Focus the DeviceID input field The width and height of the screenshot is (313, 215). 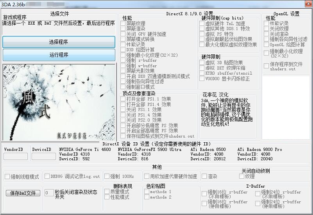click(44, 156)
